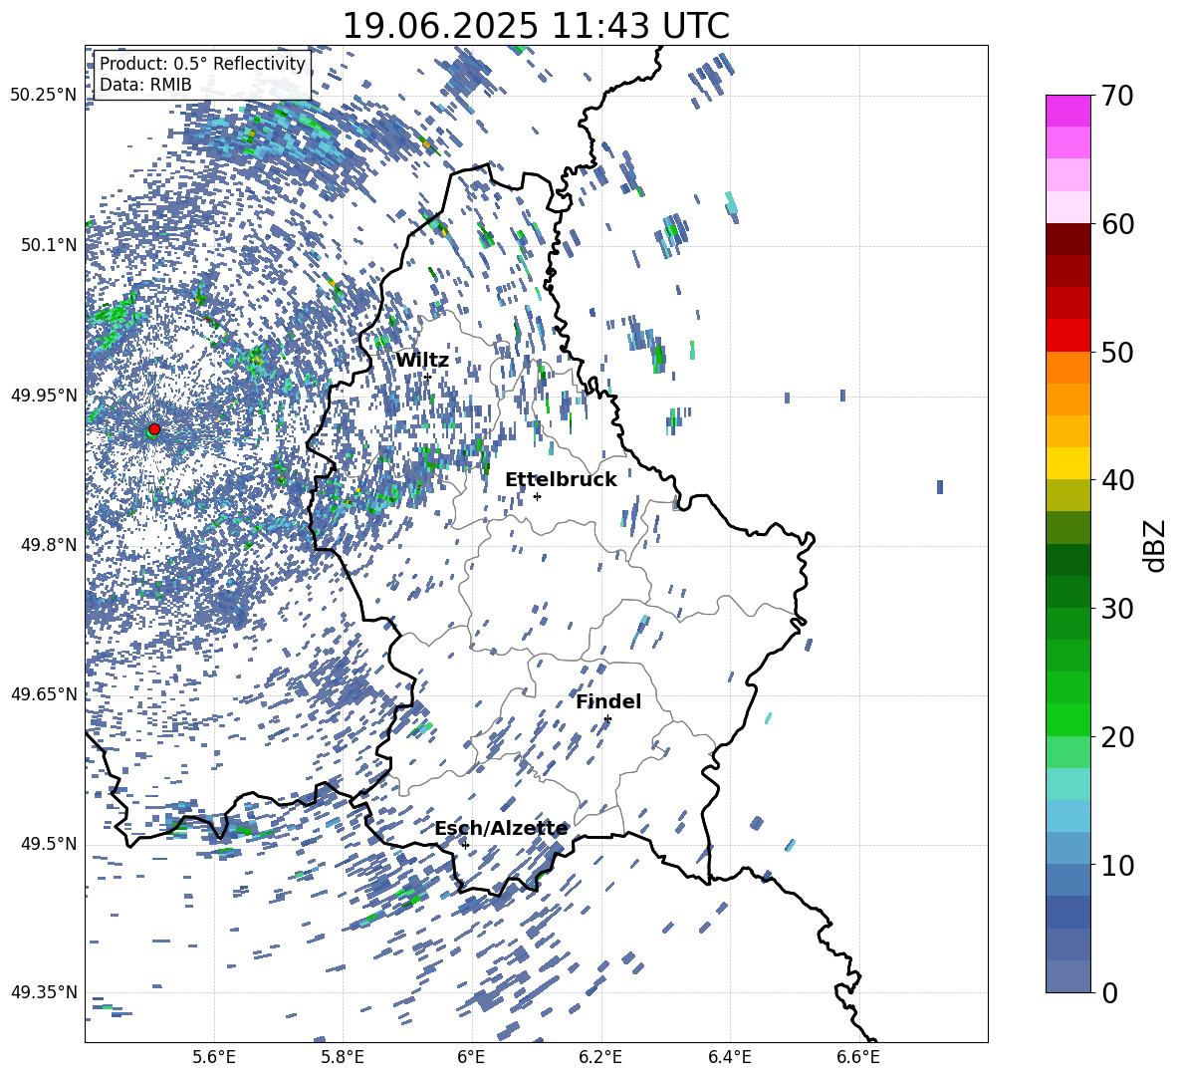The height and width of the screenshot is (1077, 1179).
Task: Click the cross marker below Wiltz
Action: tap(428, 377)
